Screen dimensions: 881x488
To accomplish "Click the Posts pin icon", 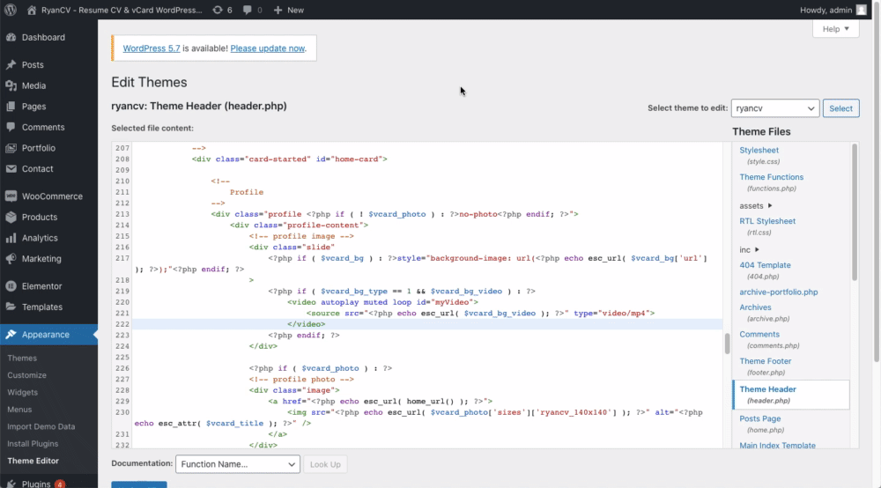I will pos(11,64).
